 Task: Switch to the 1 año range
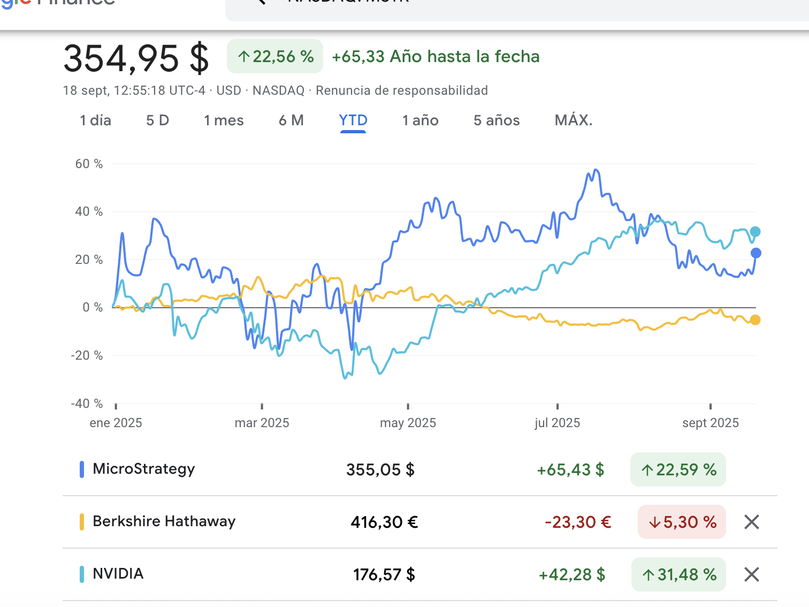(420, 120)
